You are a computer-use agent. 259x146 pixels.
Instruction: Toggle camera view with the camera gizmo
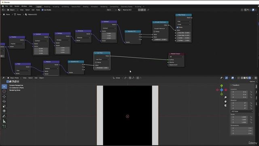pos(225,105)
